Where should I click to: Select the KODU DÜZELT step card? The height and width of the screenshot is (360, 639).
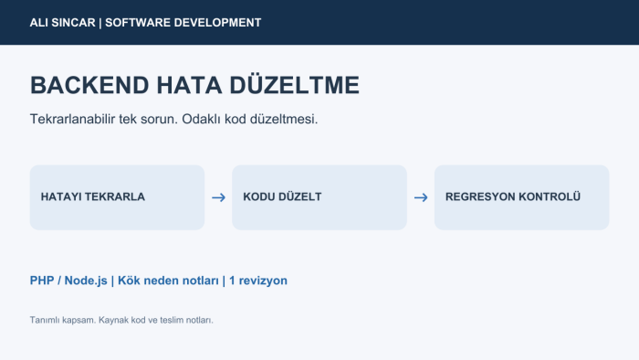[319, 197]
